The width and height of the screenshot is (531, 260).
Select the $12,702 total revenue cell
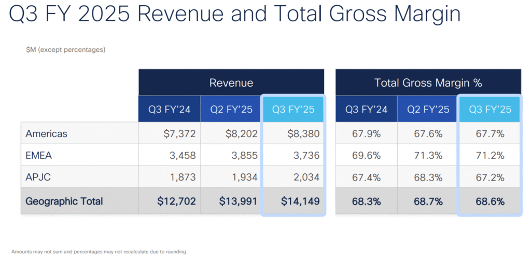pos(175,201)
